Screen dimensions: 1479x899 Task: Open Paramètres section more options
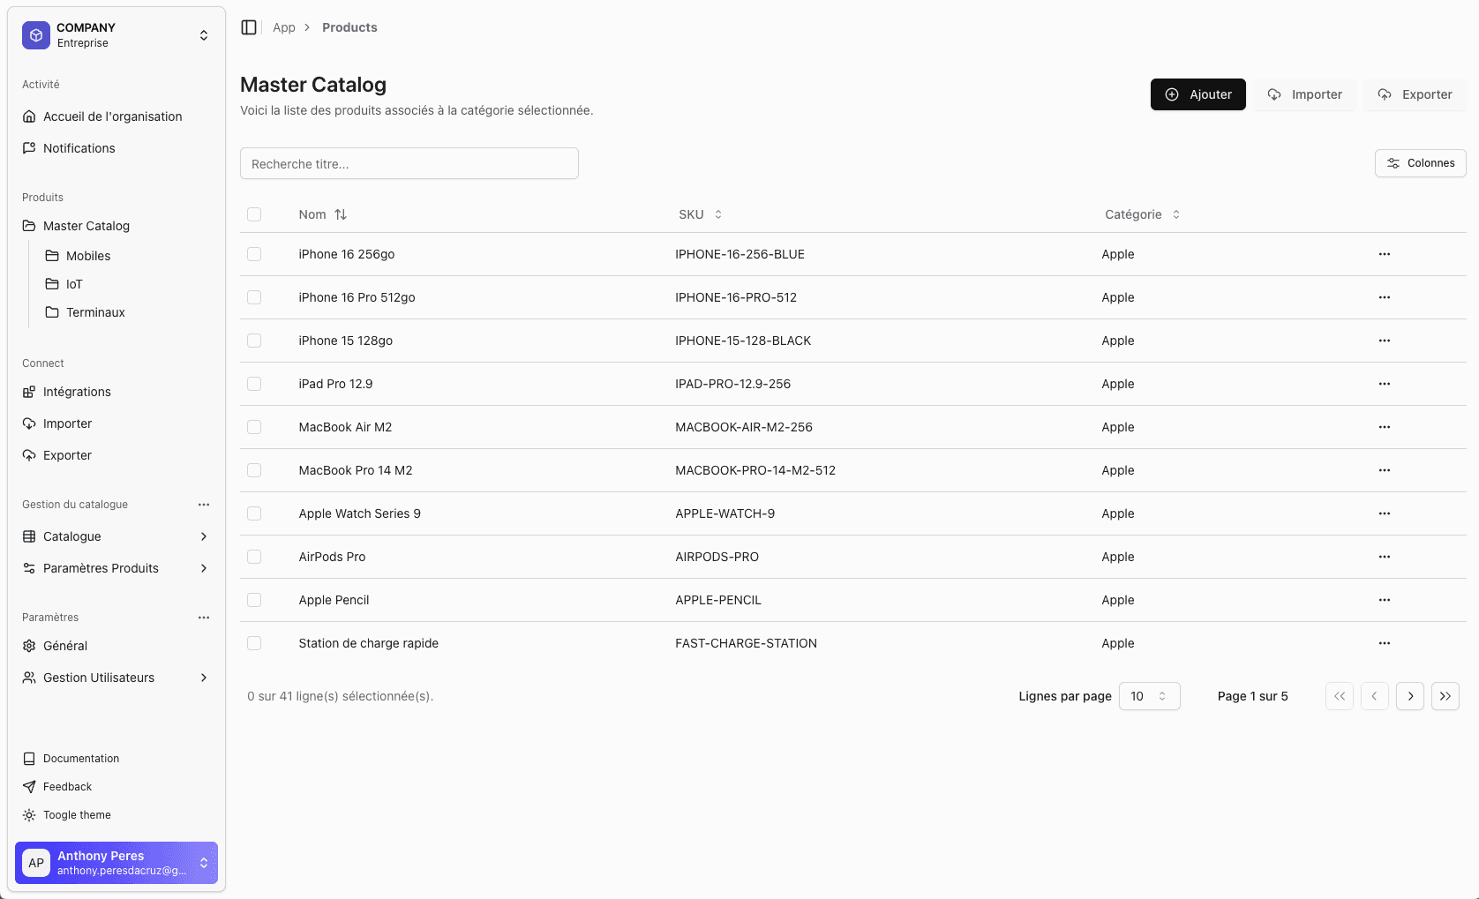click(x=204, y=618)
